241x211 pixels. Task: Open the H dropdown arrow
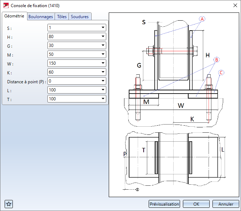[x=103, y=36]
